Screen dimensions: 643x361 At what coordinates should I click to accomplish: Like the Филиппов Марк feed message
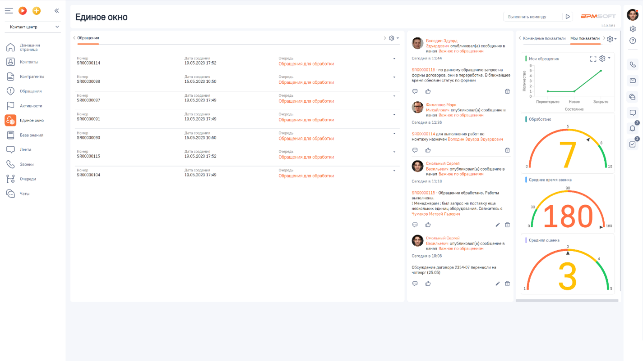(x=428, y=150)
